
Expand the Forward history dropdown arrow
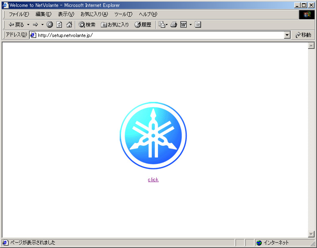pyautogui.click(x=42, y=25)
